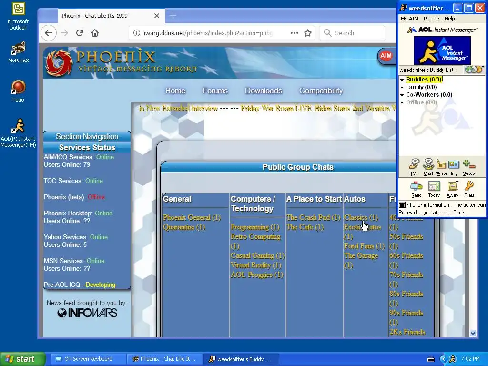Screen dimensions: 488x366
Task: Click the buddy list icons beside Buddy List label
Action: (x=473, y=70)
